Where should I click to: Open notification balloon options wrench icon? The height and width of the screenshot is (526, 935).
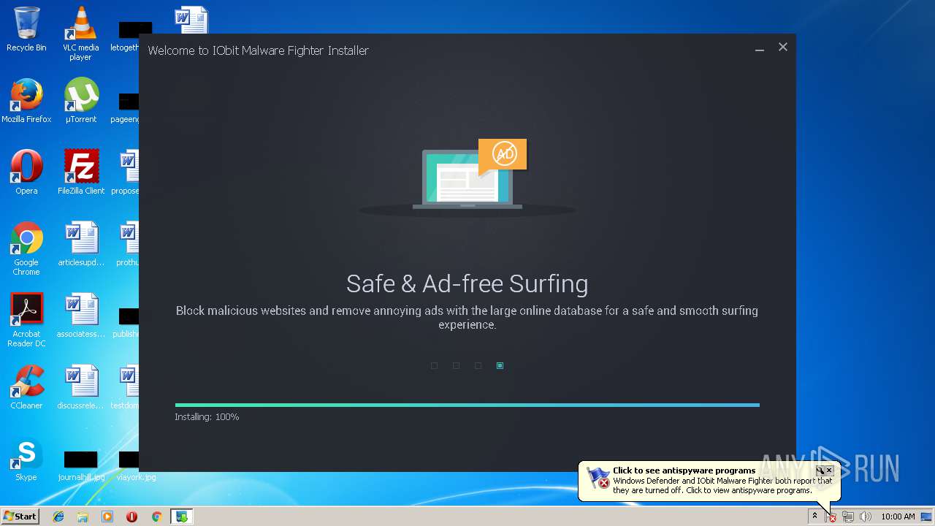pos(820,470)
